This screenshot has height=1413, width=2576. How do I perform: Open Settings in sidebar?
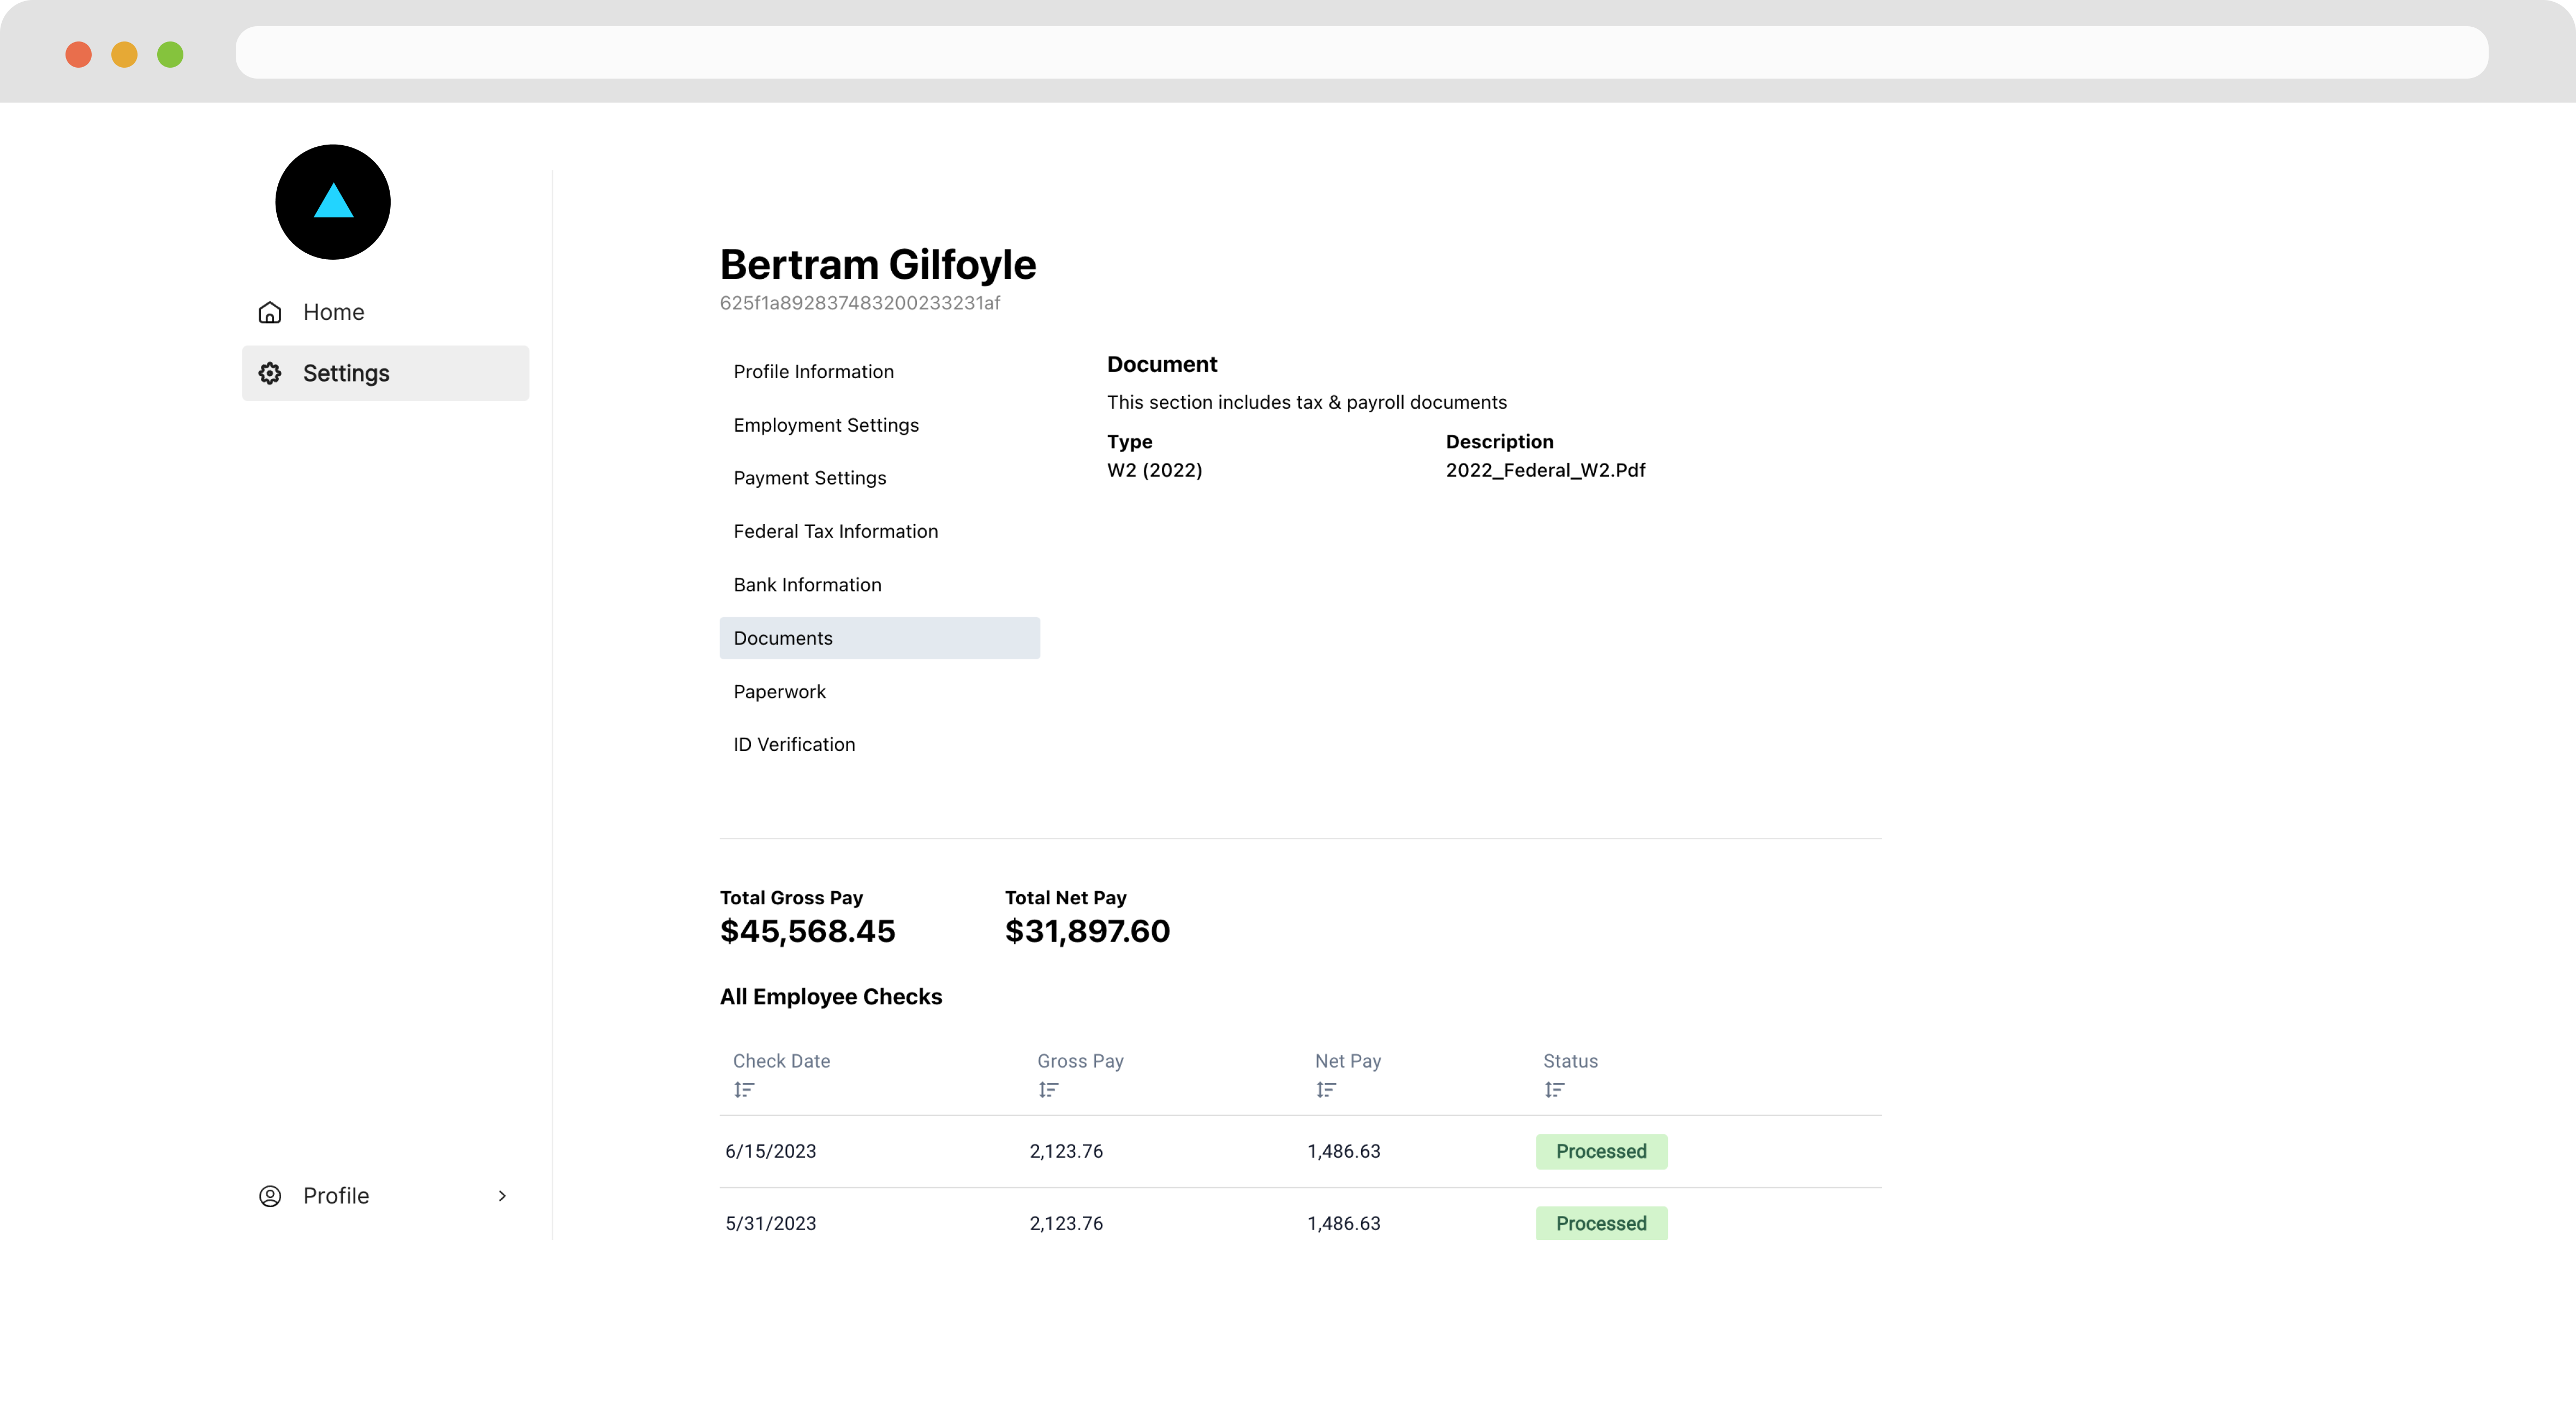(x=385, y=373)
